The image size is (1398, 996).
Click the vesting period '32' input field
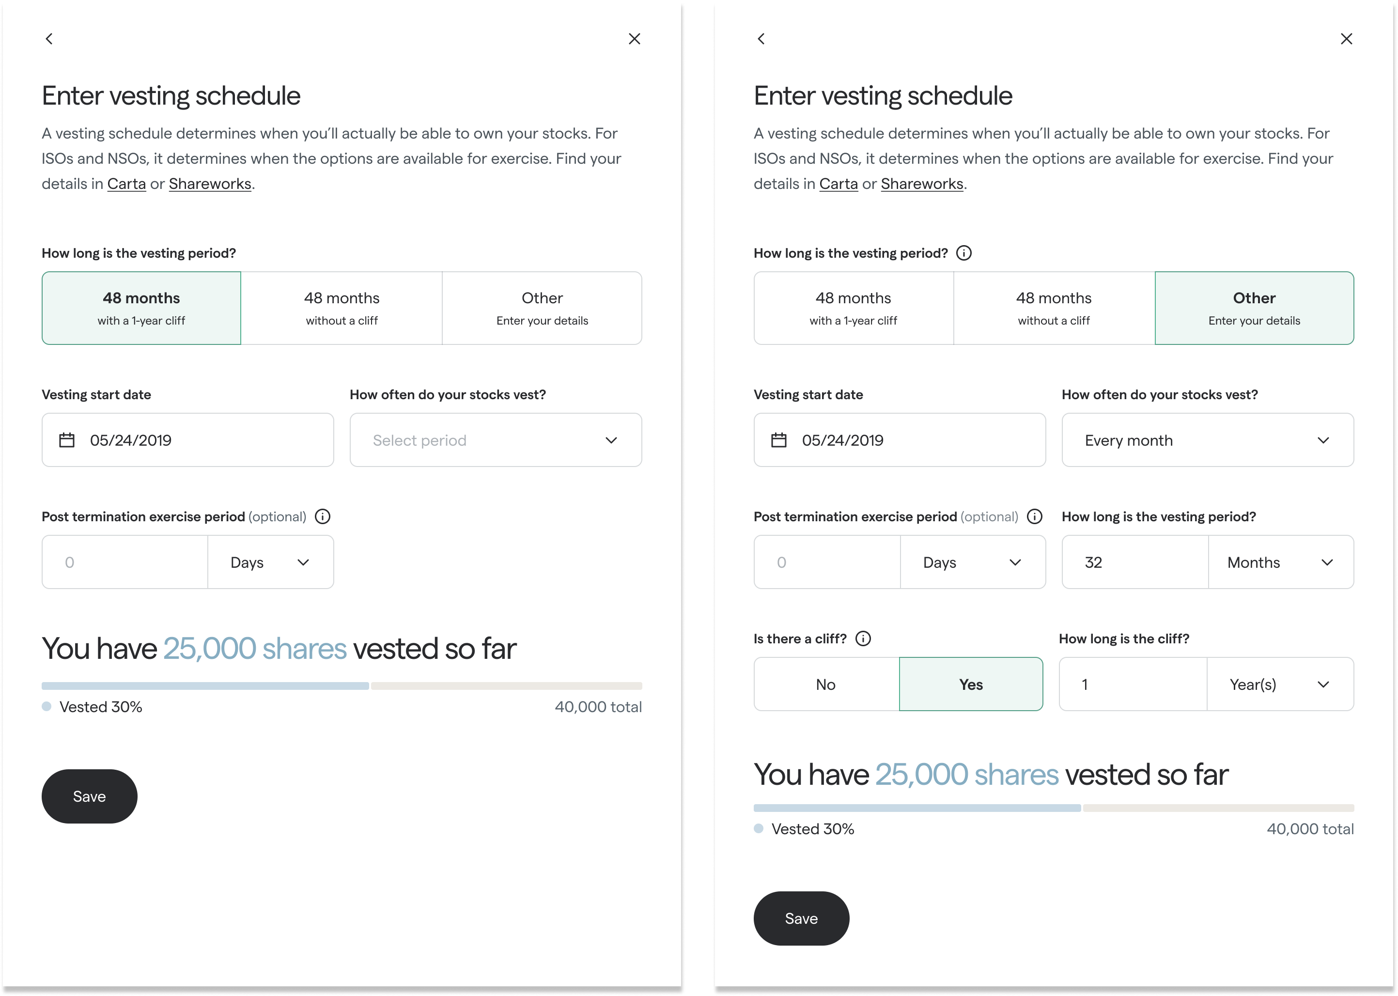(1134, 562)
